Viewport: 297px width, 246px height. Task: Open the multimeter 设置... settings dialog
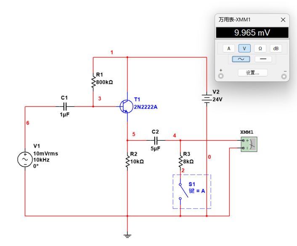(x=252, y=73)
